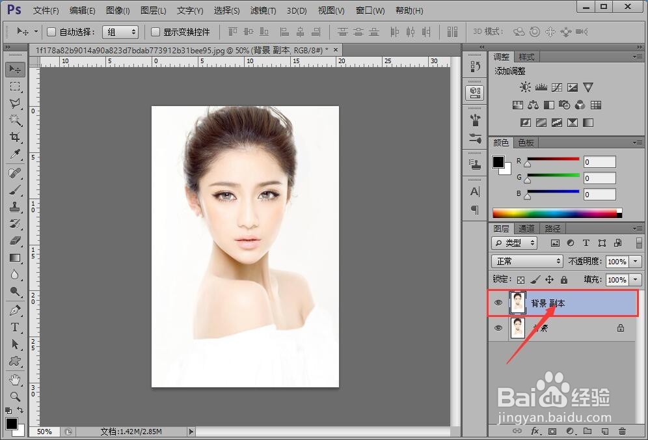Switch to the 样式 panel tab

pyautogui.click(x=526, y=57)
